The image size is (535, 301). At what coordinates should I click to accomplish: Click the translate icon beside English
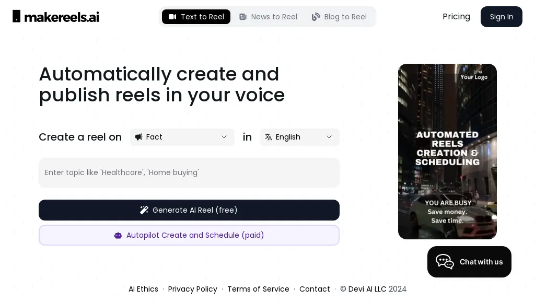click(x=269, y=137)
